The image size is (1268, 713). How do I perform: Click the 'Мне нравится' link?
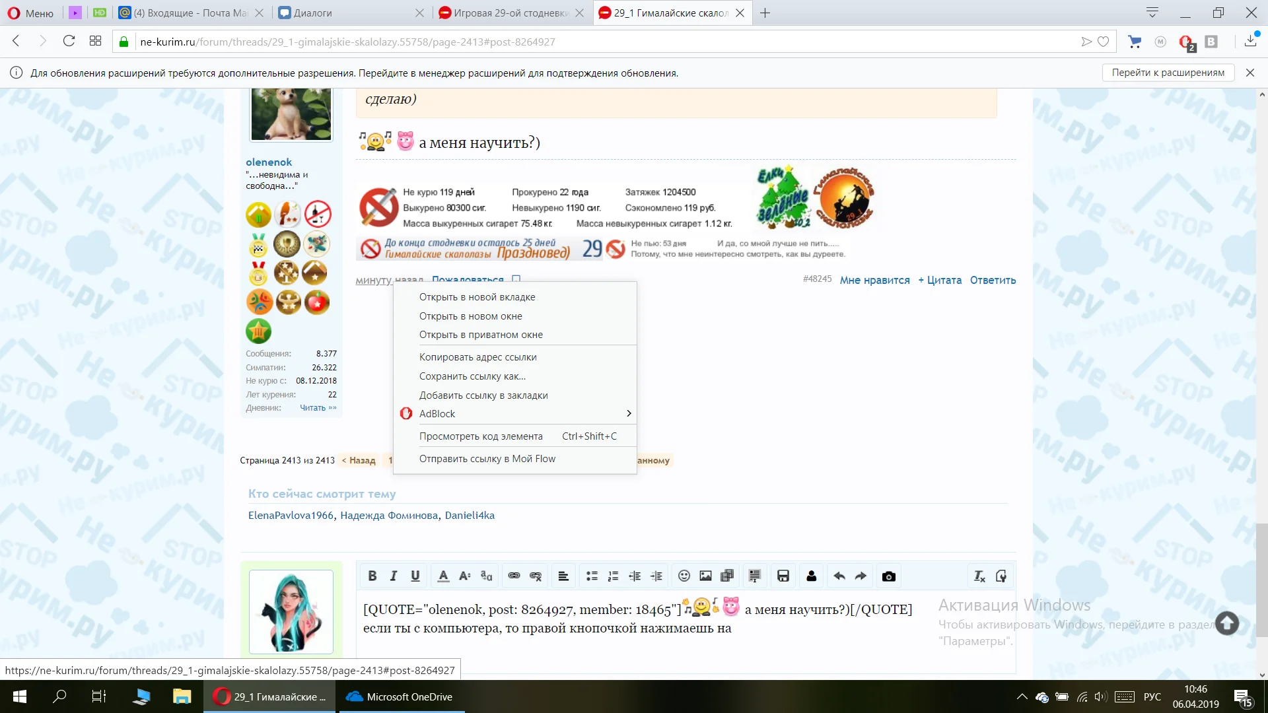click(874, 280)
